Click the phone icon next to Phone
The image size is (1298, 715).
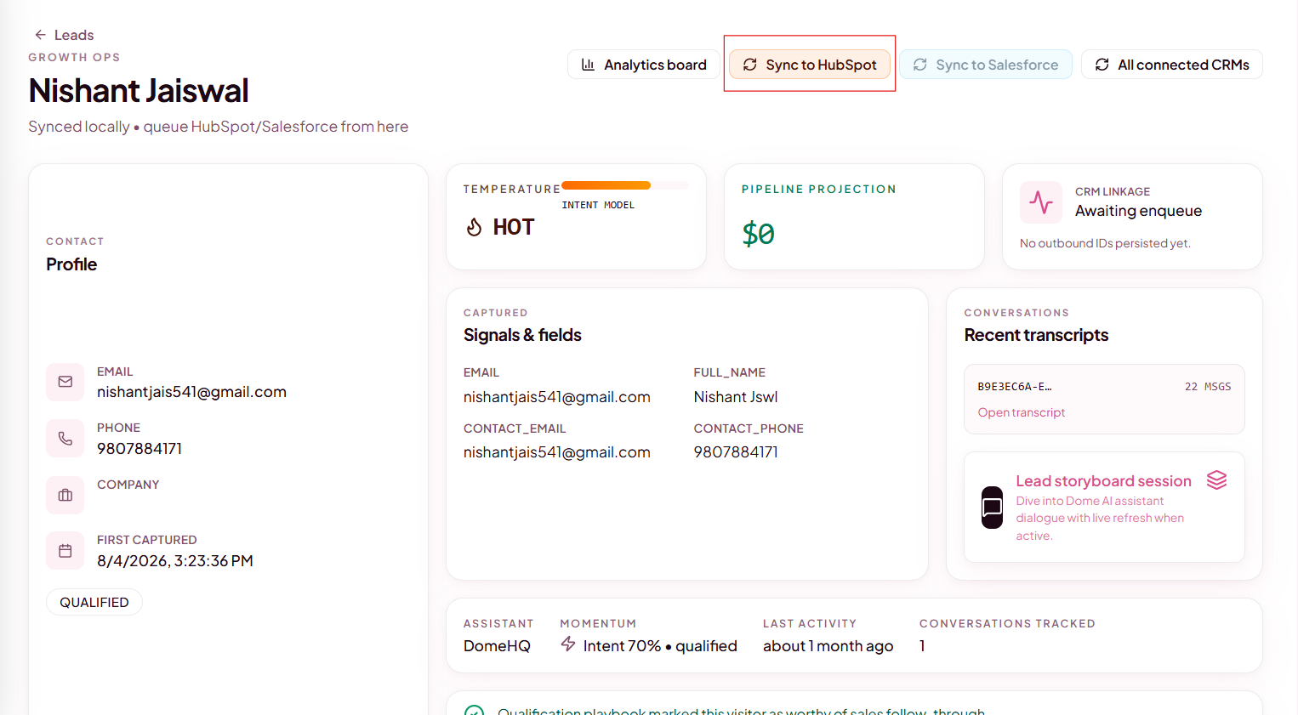[x=65, y=439]
